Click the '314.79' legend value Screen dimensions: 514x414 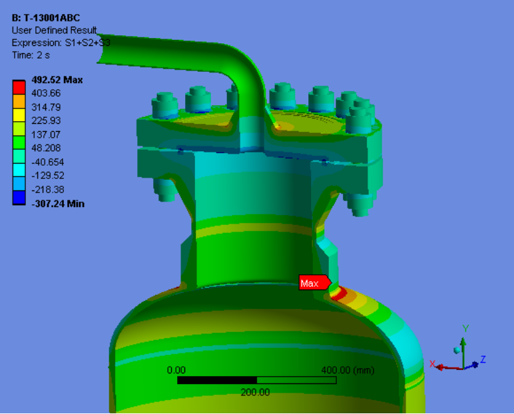[46, 107]
